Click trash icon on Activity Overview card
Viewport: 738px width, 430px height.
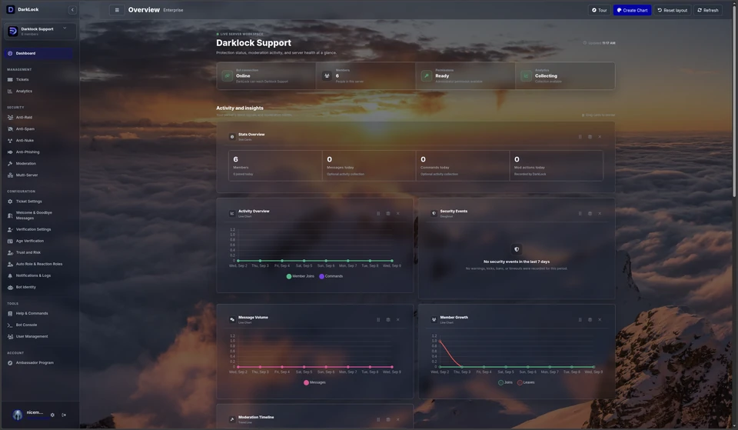click(387, 213)
